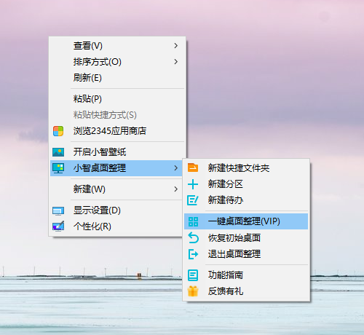The image size is (364, 335).
Task: Click the note-pencil icon for 新建待办
Action: point(193,200)
